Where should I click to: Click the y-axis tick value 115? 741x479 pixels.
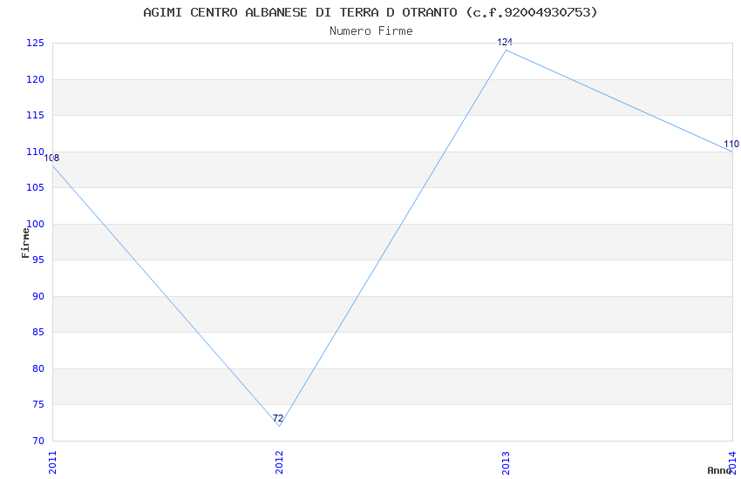(36, 115)
